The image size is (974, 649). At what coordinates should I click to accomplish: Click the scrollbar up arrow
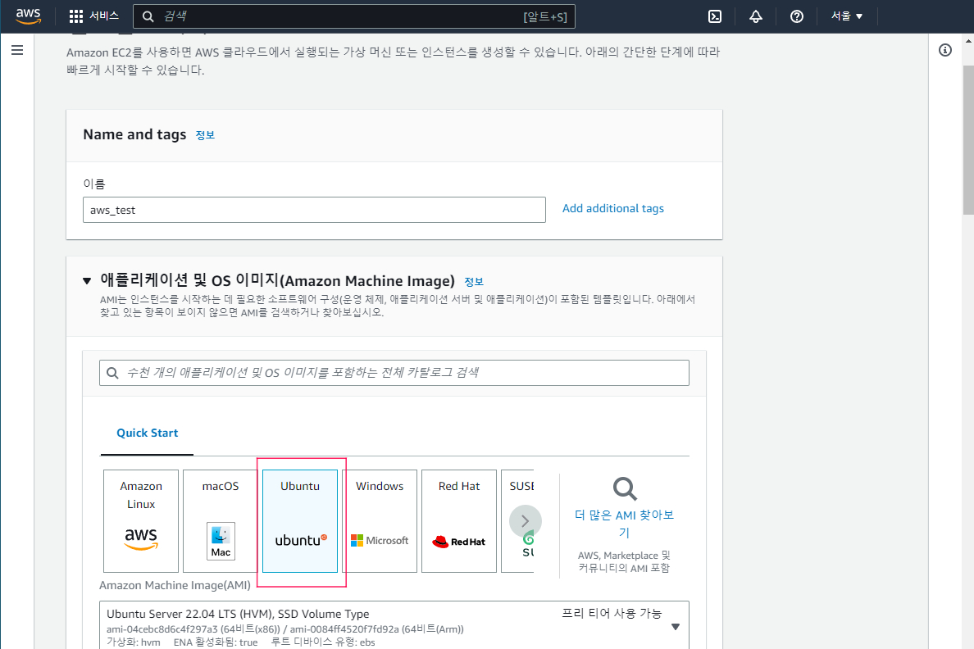[x=968, y=40]
